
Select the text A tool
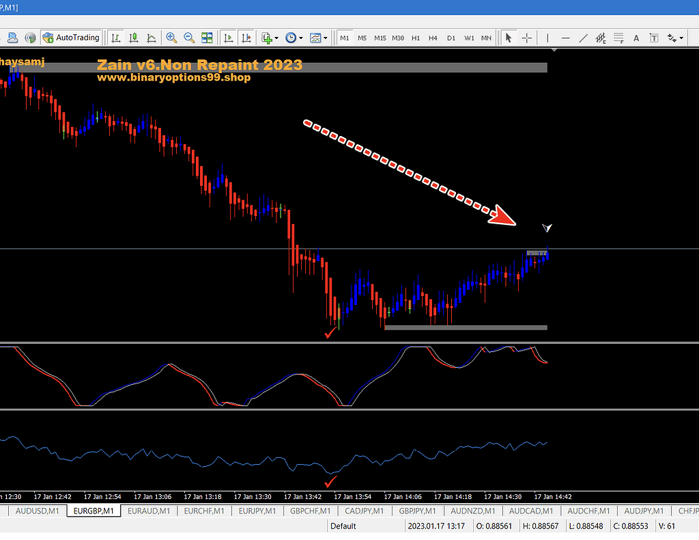[636, 38]
